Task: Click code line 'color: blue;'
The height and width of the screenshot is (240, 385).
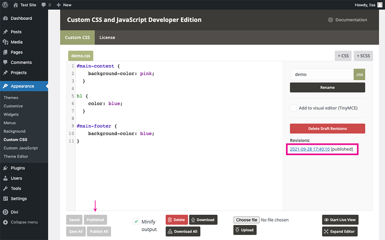Action: (x=105, y=104)
